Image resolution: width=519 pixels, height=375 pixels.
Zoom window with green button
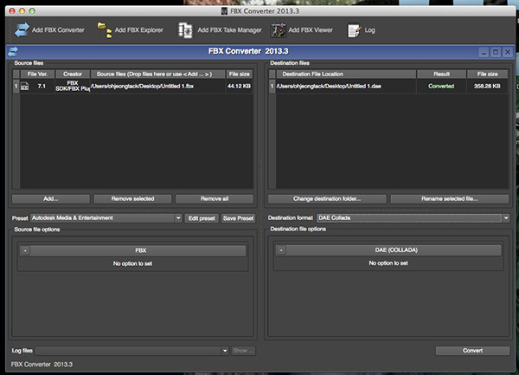pos(32,11)
